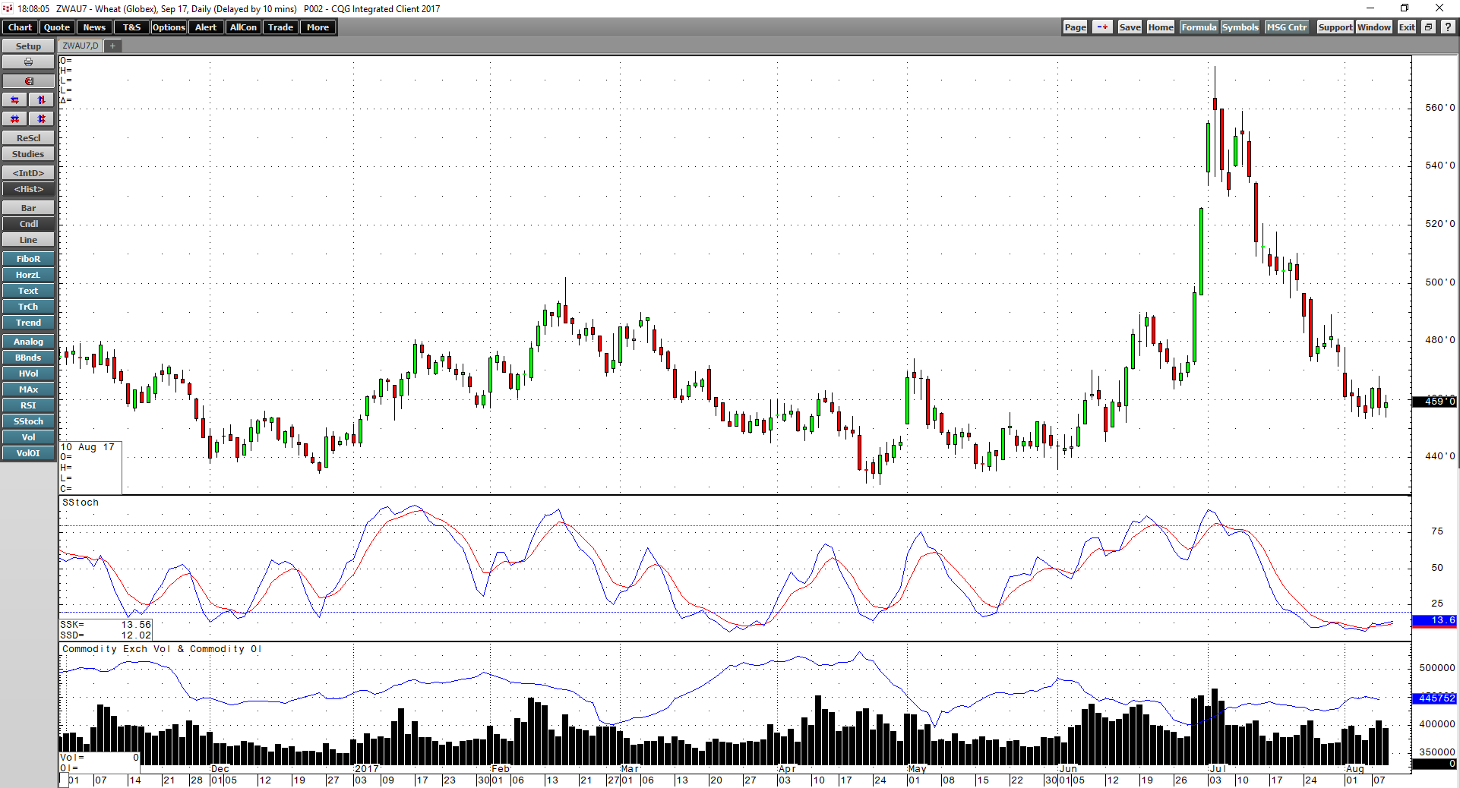Screen dimensions: 1460x788
Task: Expand the More menu
Action: pos(318,27)
